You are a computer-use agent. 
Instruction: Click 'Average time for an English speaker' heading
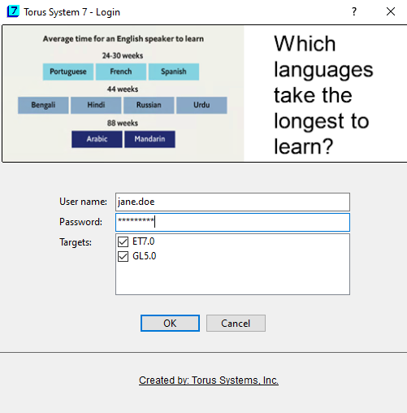point(123,39)
